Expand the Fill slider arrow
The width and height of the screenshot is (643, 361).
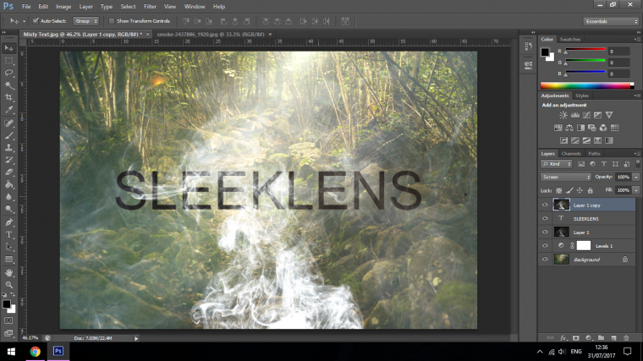coord(636,190)
